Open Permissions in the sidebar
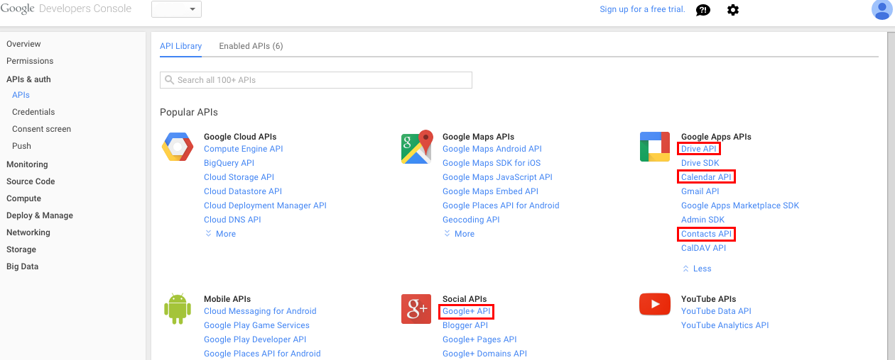 [30, 61]
